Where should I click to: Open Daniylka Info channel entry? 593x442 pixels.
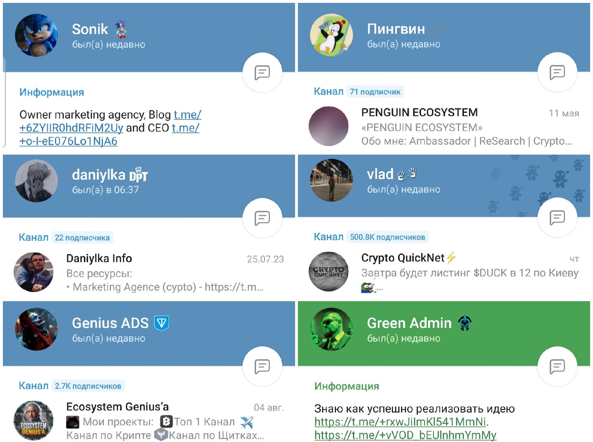point(149,272)
